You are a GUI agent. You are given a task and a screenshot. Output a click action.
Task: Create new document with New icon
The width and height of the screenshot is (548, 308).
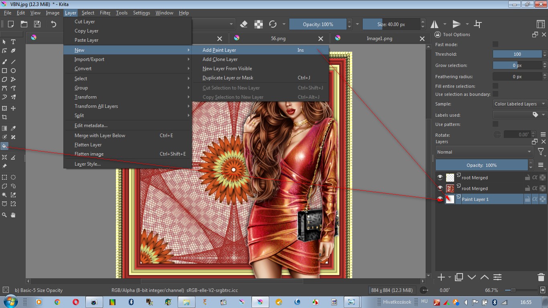pos(11,24)
